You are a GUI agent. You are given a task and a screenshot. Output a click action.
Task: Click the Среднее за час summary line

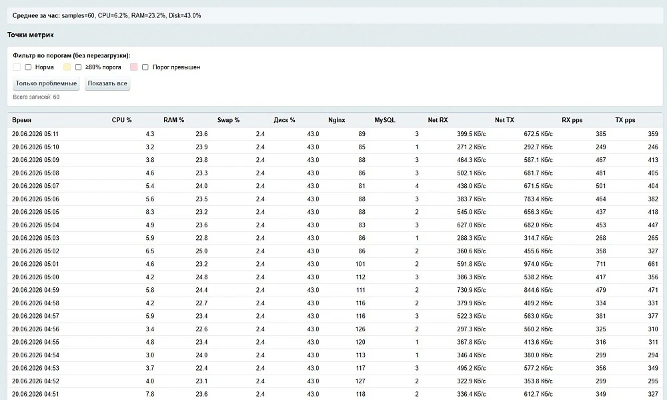107,16
